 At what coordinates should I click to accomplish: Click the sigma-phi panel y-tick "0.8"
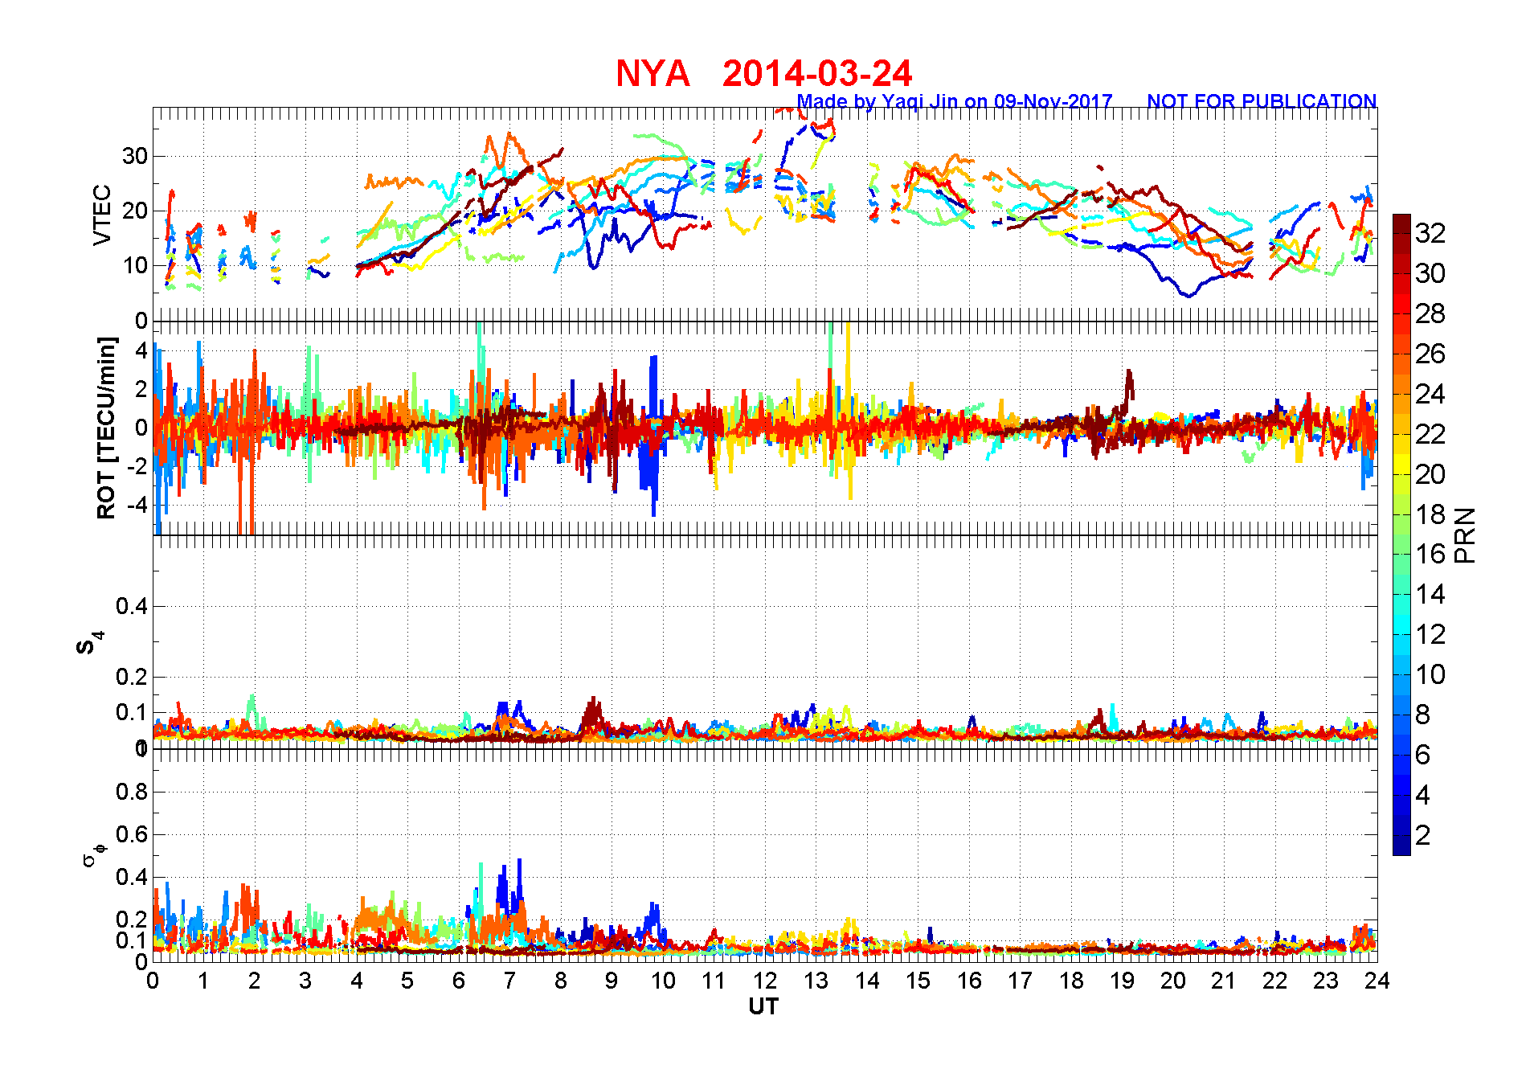132,792
